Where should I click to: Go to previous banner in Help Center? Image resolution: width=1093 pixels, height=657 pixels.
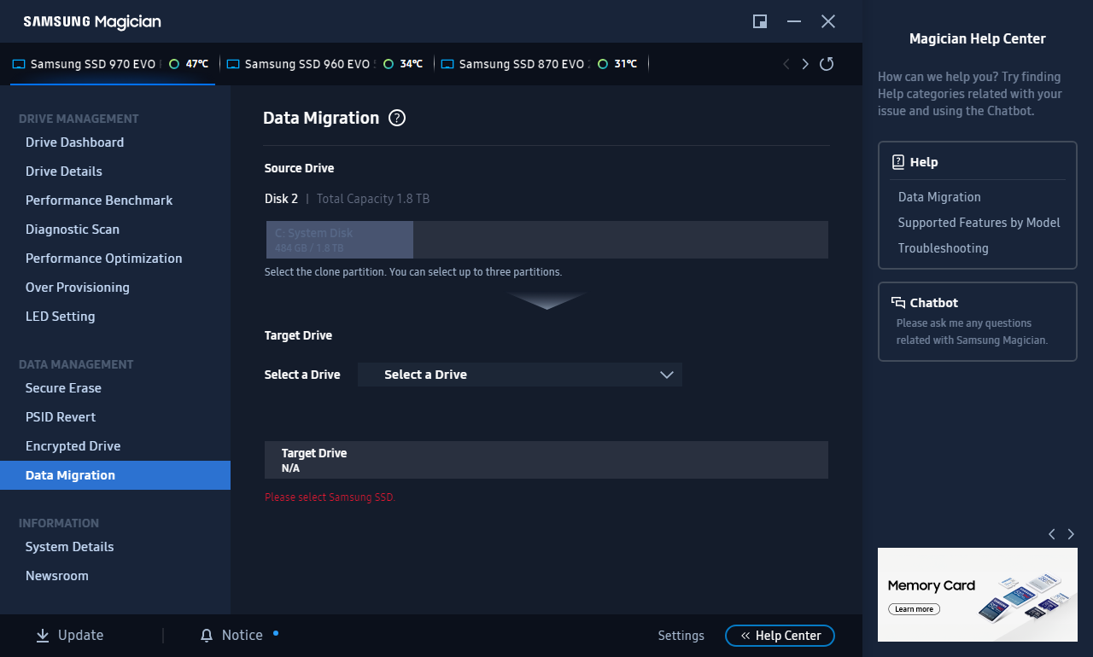pyautogui.click(x=1052, y=534)
